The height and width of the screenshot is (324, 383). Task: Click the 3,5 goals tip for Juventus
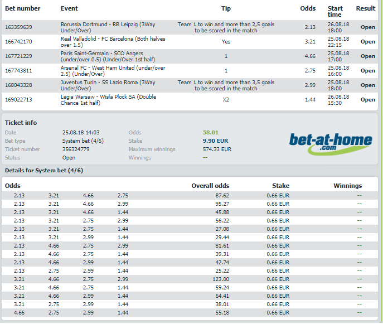[x=226, y=85]
